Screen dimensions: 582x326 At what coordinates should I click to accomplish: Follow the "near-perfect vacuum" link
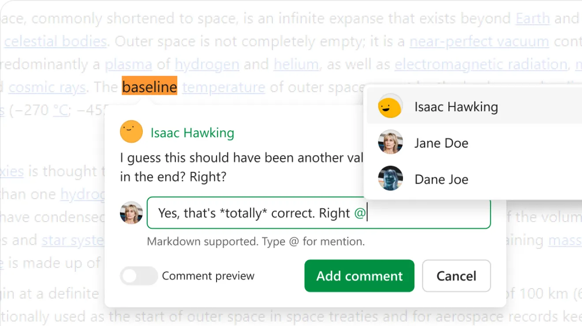[479, 41]
